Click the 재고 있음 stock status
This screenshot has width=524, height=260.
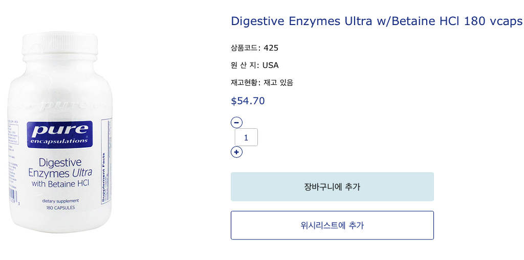(x=278, y=83)
